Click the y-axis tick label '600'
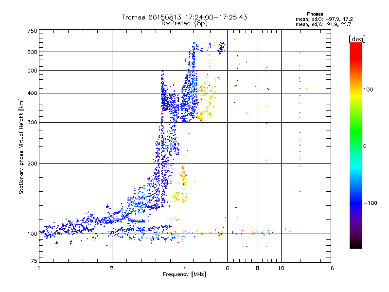The height and width of the screenshot is (292, 389). click(32, 52)
